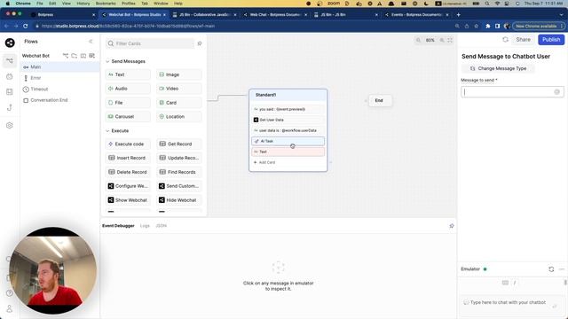Pin the bottom debugger panel
This screenshot has height=319, width=568.
[452, 226]
